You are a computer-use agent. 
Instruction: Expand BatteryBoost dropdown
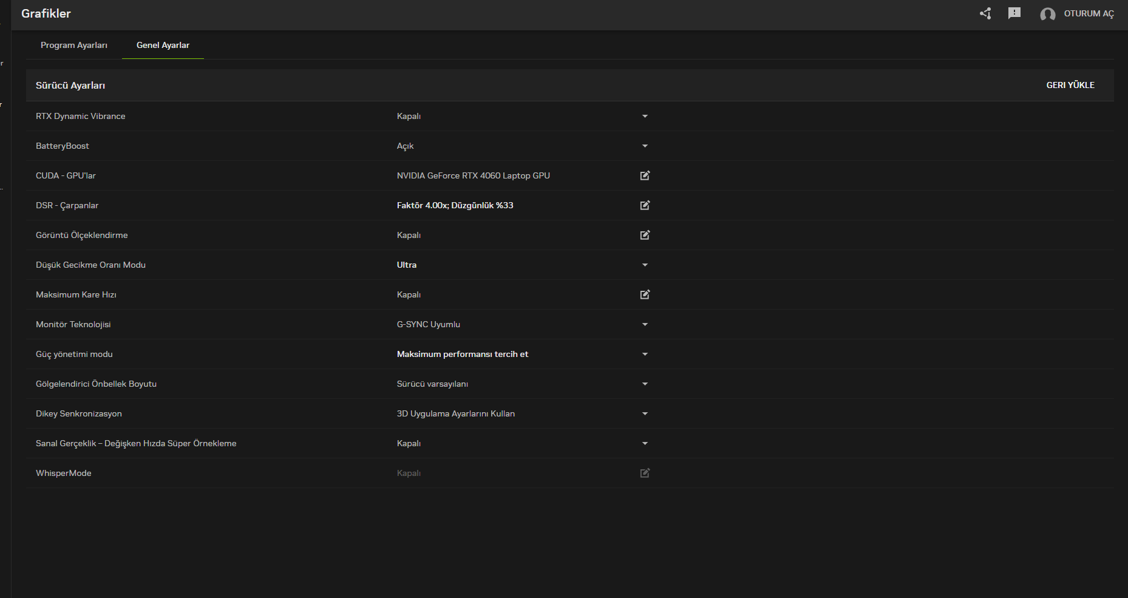coord(645,146)
